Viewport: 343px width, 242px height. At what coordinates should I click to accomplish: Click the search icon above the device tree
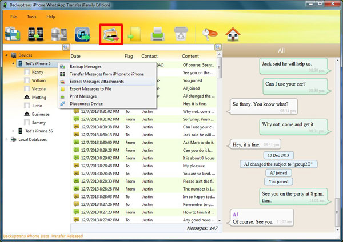(x=66, y=47)
